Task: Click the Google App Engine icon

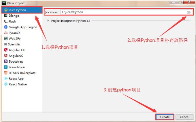Action: [x=6, y=27]
